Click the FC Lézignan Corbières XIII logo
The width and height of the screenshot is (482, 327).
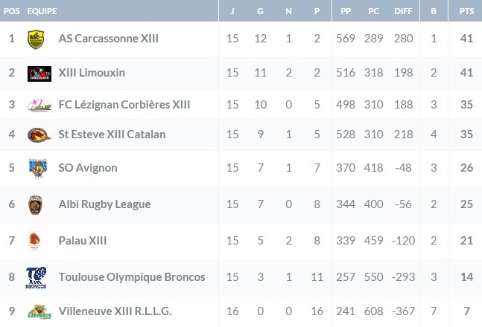(x=37, y=104)
